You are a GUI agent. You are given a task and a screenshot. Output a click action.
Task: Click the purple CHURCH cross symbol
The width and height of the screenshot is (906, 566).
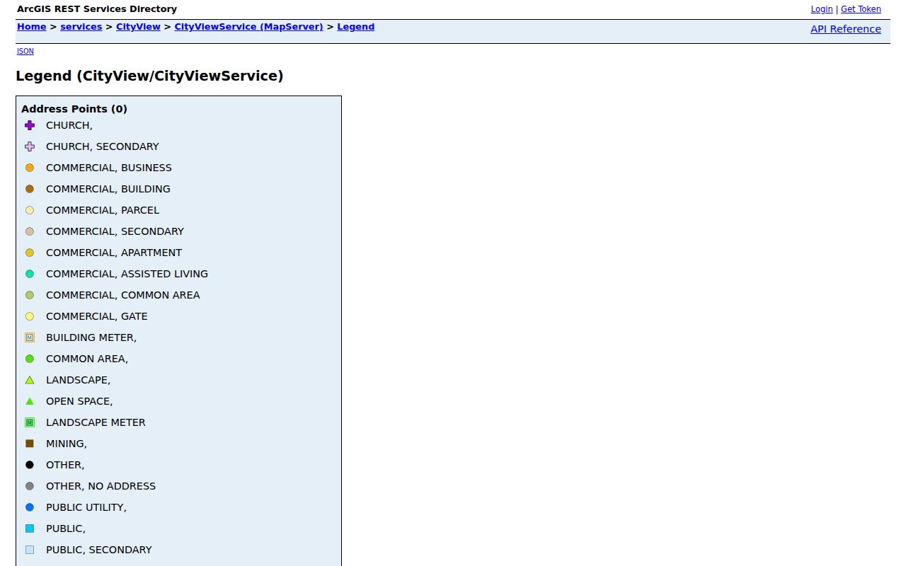click(x=30, y=125)
